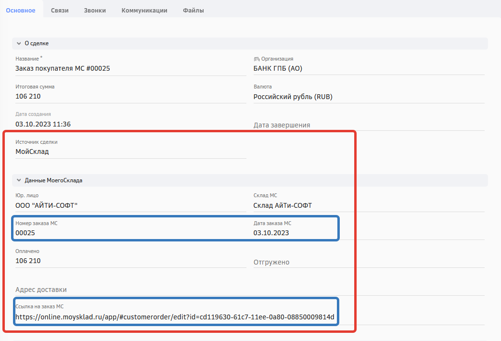Switch to the Файлы tab
Viewport: 501px width, 341px height.
[x=193, y=10]
